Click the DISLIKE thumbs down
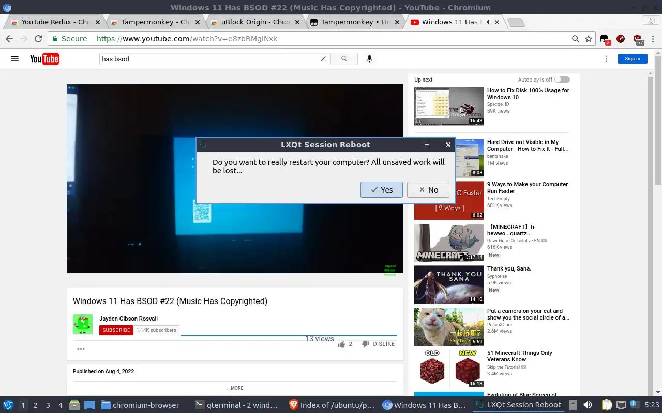 pos(379,344)
